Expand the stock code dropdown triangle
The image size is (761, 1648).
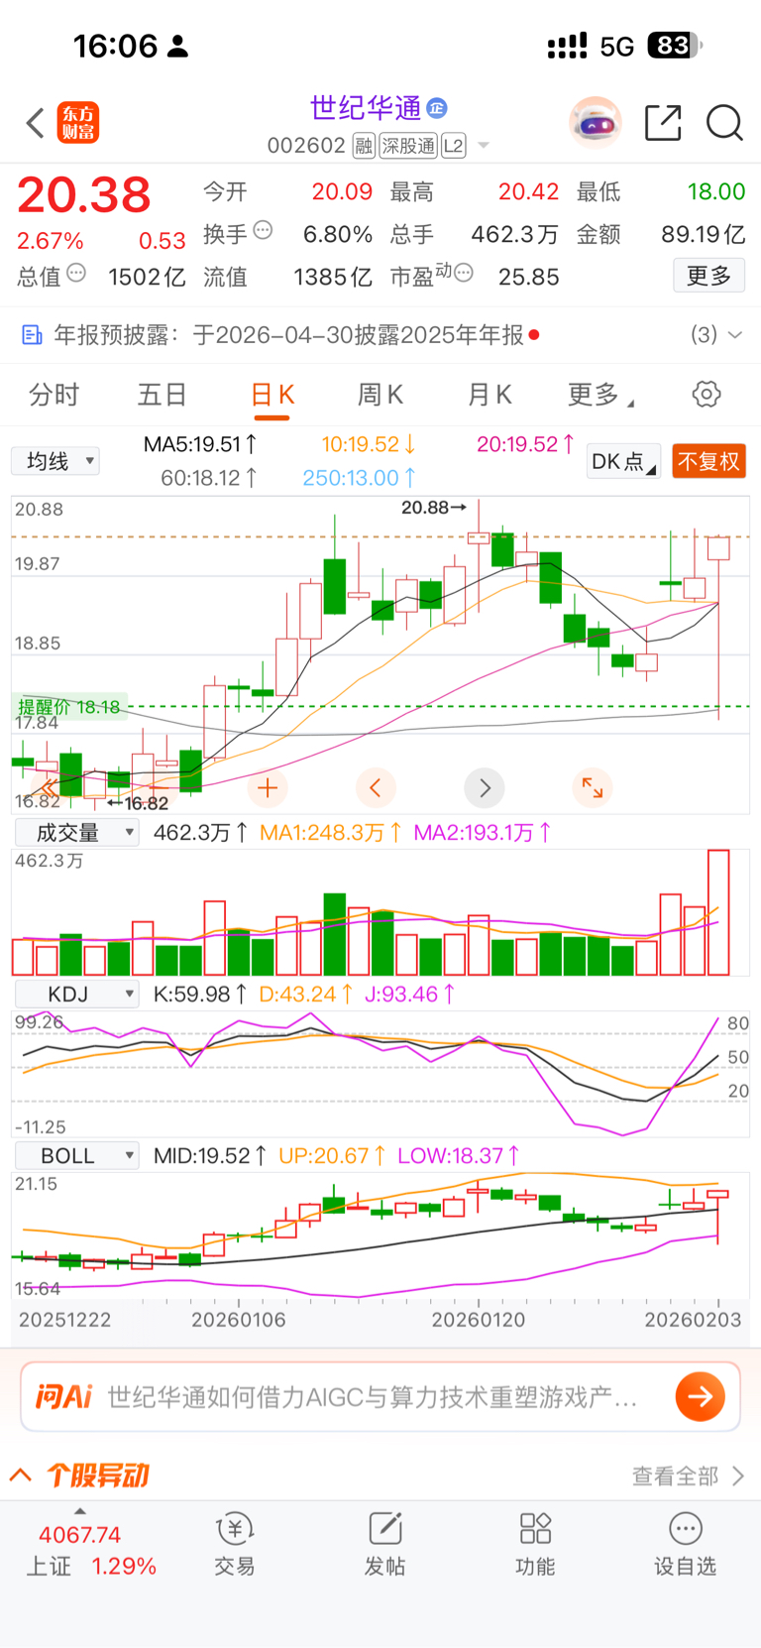[484, 146]
